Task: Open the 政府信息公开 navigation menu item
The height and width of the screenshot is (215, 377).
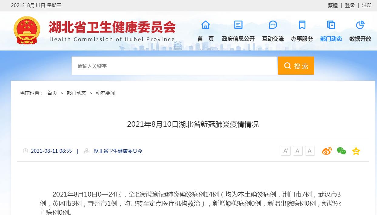Action: click(x=238, y=39)
